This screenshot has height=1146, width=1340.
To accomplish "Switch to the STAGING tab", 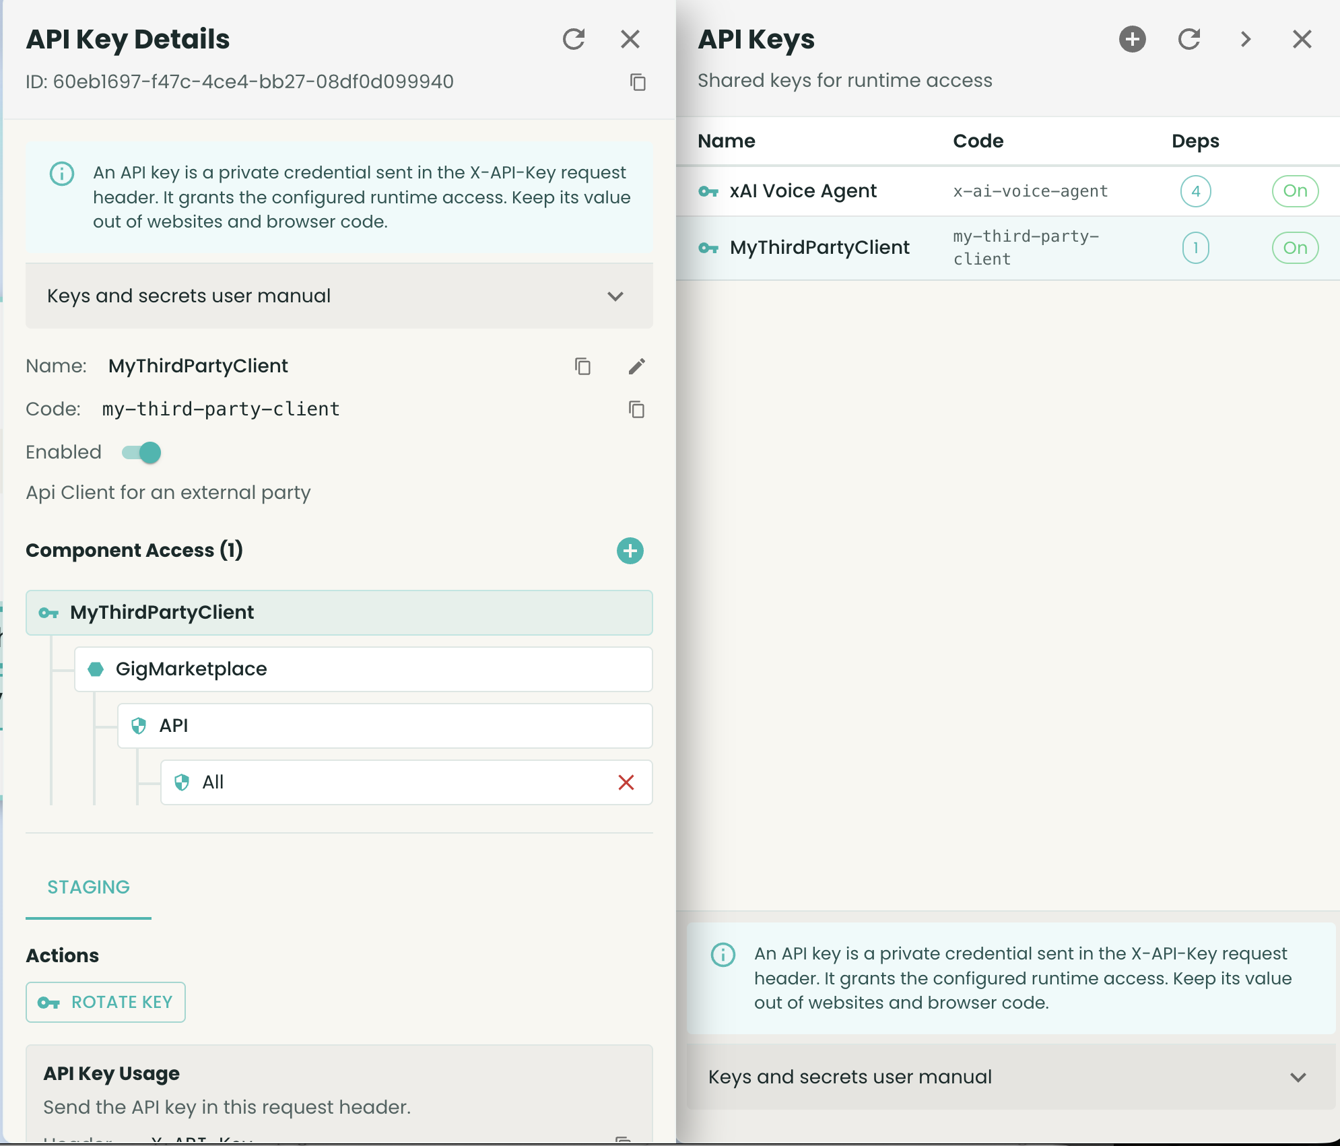I will coord(88,887).
